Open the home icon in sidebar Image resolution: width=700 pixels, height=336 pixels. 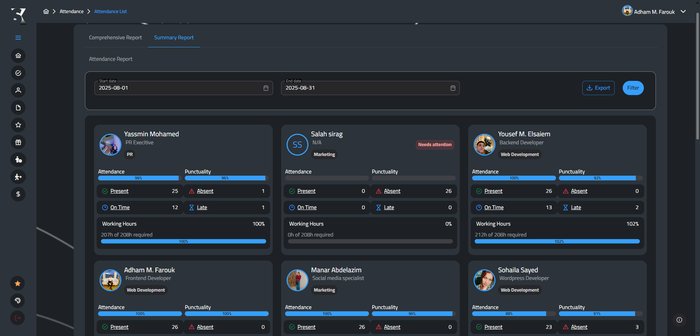(x=18, y=56)
